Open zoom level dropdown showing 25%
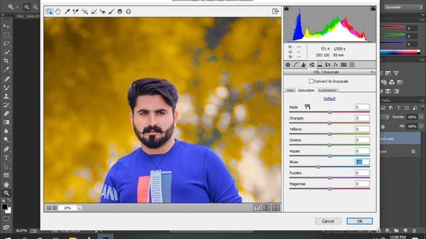Screen dimensions: 426x239 coord(79,208)
